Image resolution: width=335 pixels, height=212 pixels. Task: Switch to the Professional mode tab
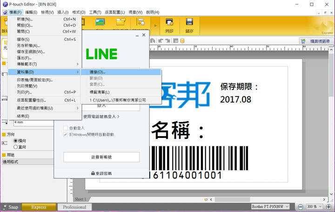74,207
